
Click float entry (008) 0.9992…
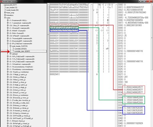click(x=130, y=25)
